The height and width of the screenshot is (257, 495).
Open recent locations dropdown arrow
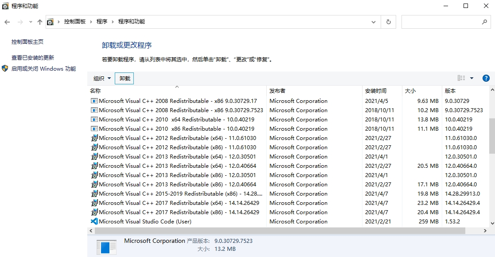(x=31, y=22)
